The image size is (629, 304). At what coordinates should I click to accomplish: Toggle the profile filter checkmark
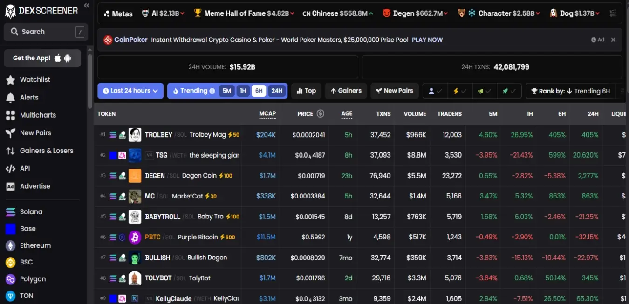(x=435, y=91)
